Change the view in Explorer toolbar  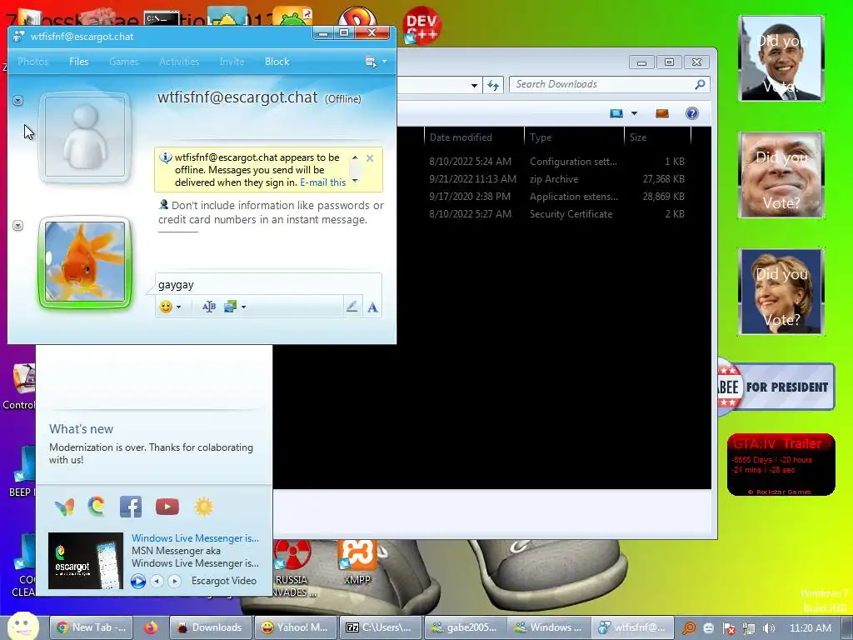click(x=616, y=113)
